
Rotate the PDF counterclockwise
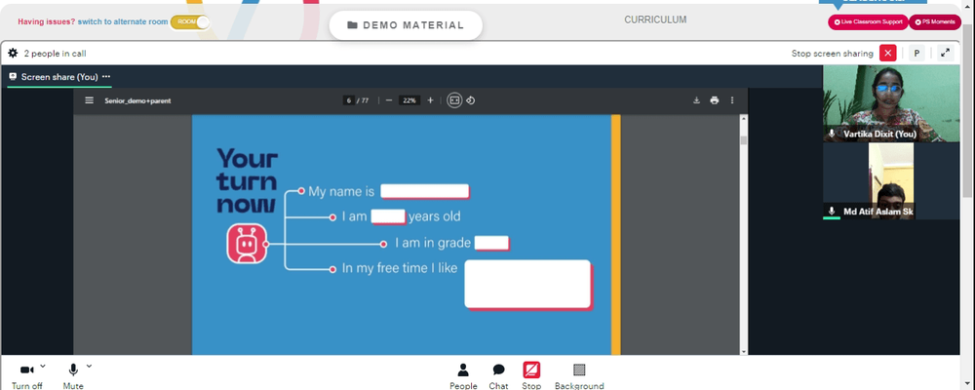(x=471, y=100)
